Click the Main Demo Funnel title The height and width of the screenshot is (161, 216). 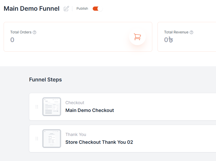(32, 9)
